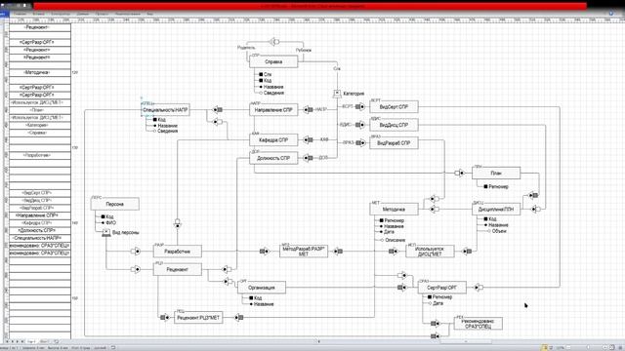Select the Методичка entity box
Image resolution: width=625 pixels, height=351 pixels.
pos(394,209)
